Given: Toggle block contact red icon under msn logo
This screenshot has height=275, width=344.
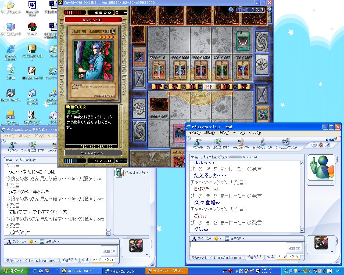Looking at the screenshot, I should [x=321, y=145].
